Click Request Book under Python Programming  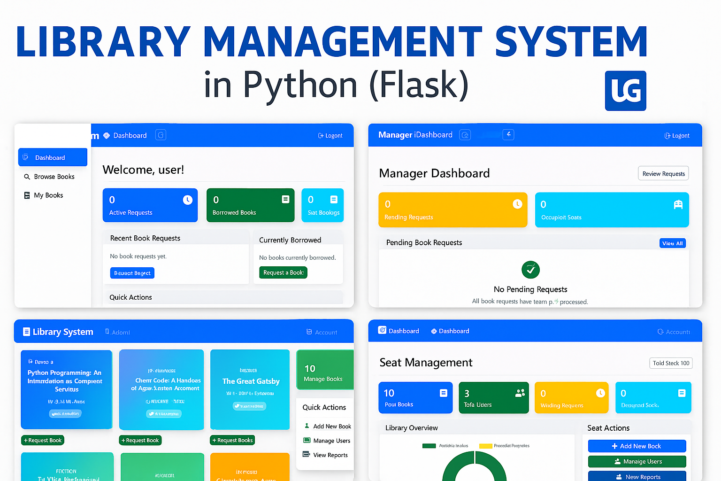point(43,440)
